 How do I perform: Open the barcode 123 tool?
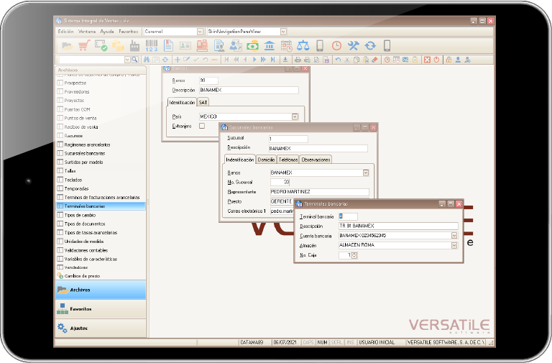152,46
